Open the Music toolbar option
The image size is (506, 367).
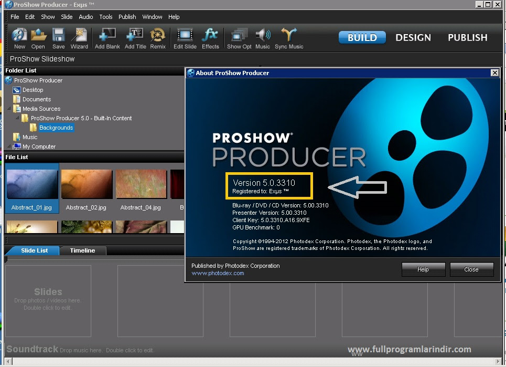(x=263, y=36)
